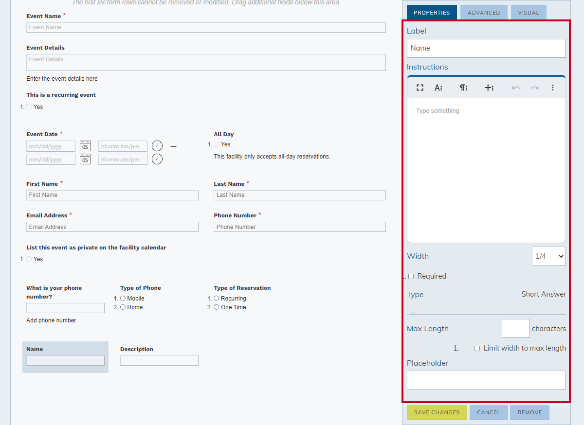Click the 'Type of Phone' label

141,288
